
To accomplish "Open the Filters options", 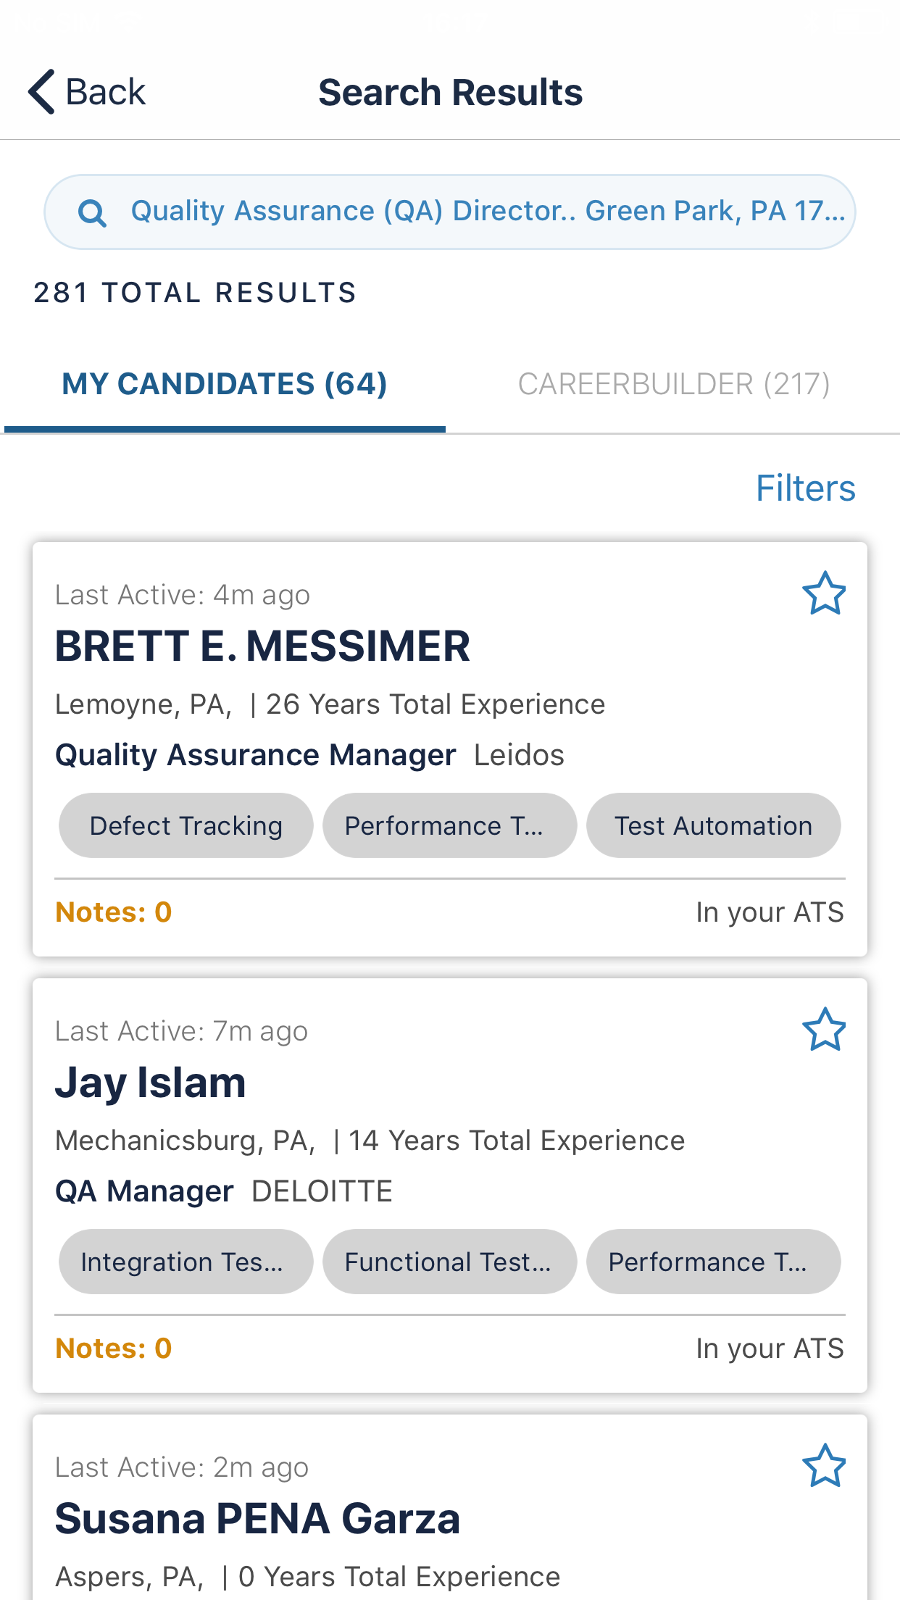I will coord(805,488).
